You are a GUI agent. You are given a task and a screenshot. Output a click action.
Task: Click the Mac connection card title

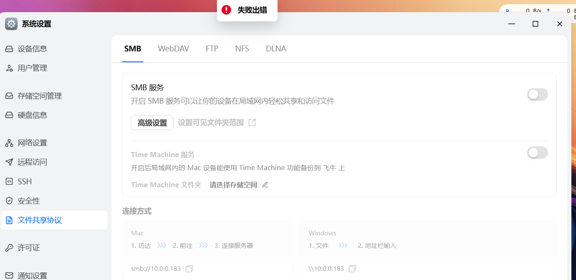[138, 233]
